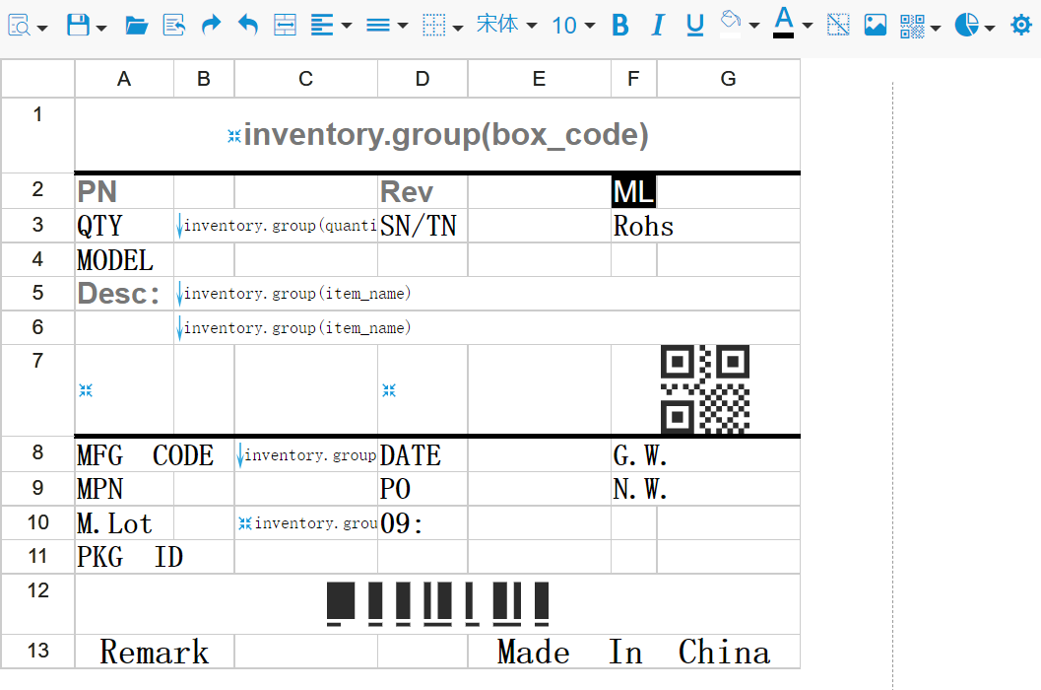
Task: Click the save icon in toolbar
Action: pyautogui.click(x=78, y=26)
